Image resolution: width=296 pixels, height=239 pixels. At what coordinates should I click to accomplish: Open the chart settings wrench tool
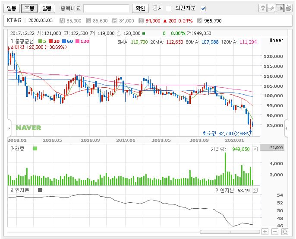[x=262, y=8]
